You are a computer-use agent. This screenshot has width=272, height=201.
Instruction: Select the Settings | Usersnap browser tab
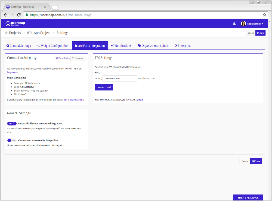[27, 7]
